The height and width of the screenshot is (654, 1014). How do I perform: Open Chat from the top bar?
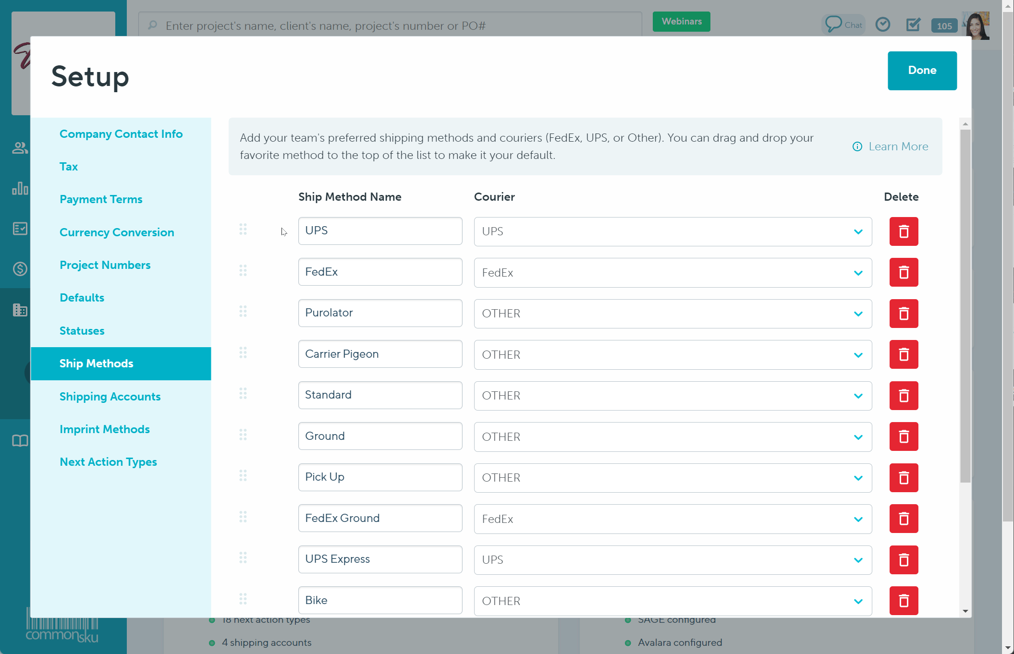coord(843,24)
